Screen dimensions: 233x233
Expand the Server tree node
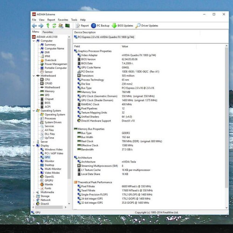(34, 142)
